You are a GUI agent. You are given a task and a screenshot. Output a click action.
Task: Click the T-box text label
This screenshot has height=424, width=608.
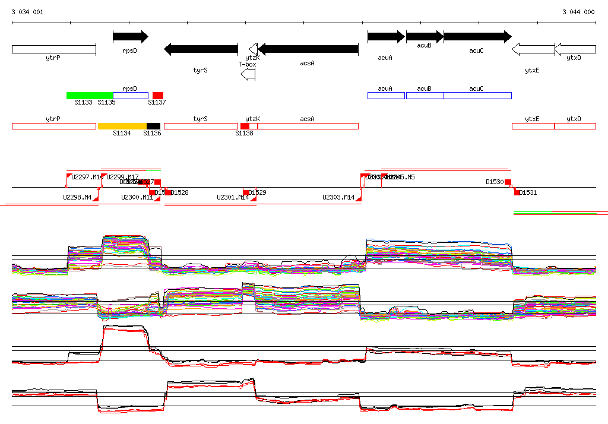pyautogui.click(x=248, y=64)
